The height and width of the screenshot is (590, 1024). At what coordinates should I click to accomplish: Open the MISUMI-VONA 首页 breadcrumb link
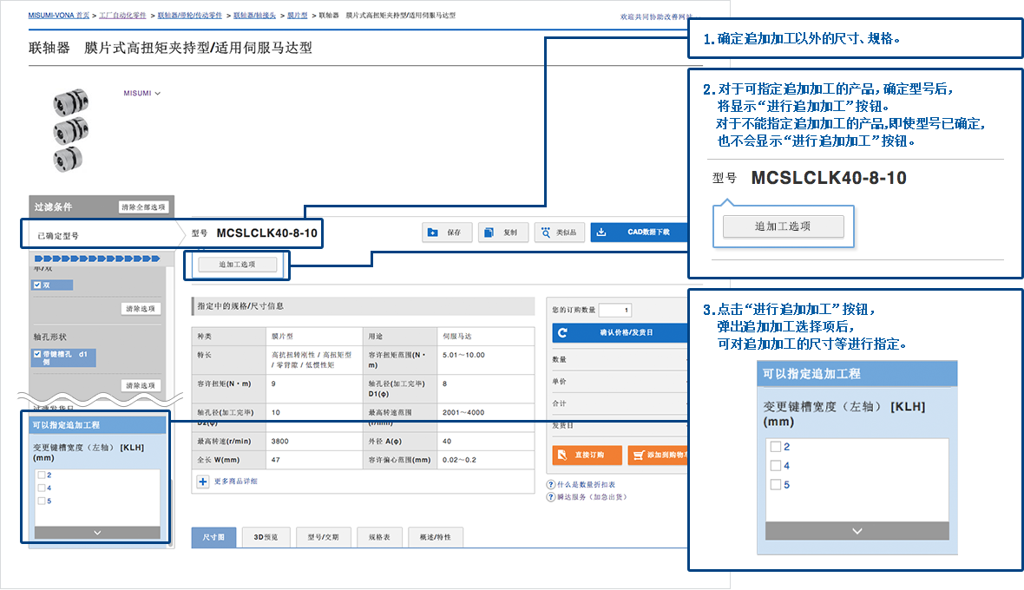[59, 15]
